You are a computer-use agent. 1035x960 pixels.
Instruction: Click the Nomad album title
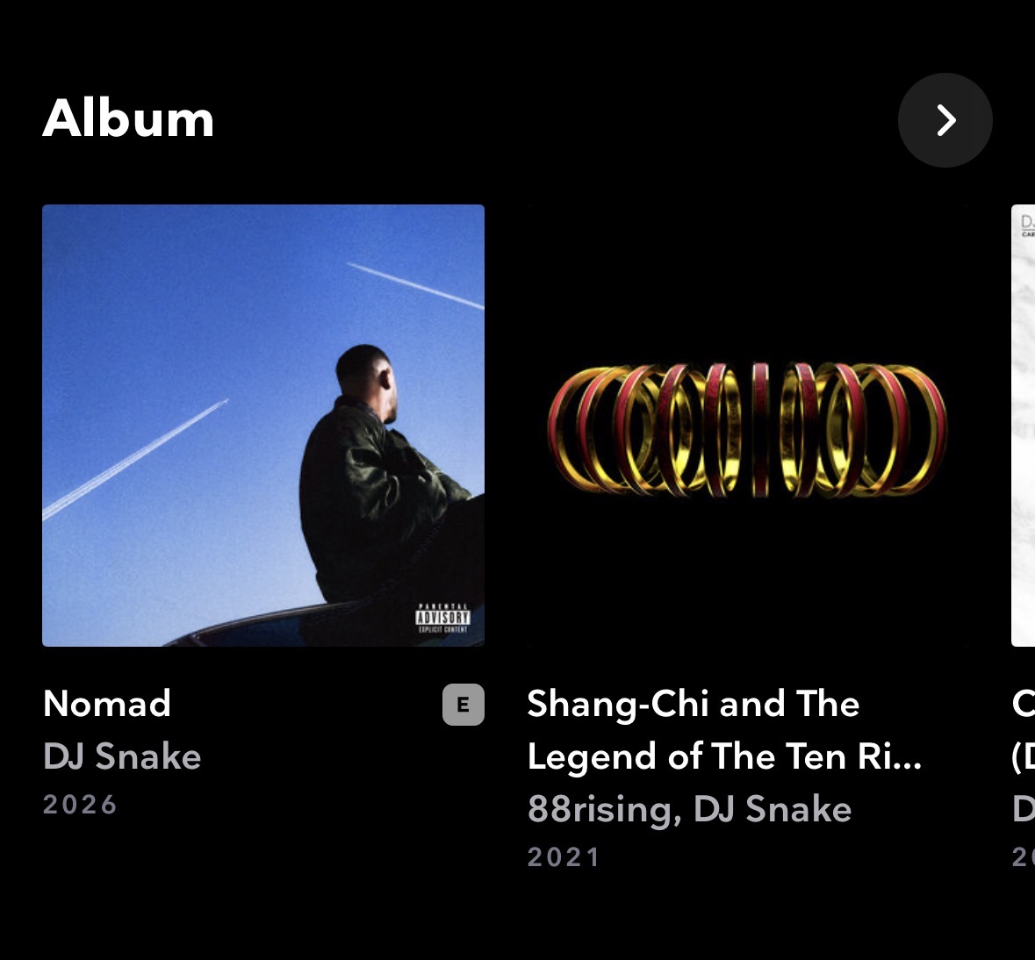point(107,704)
